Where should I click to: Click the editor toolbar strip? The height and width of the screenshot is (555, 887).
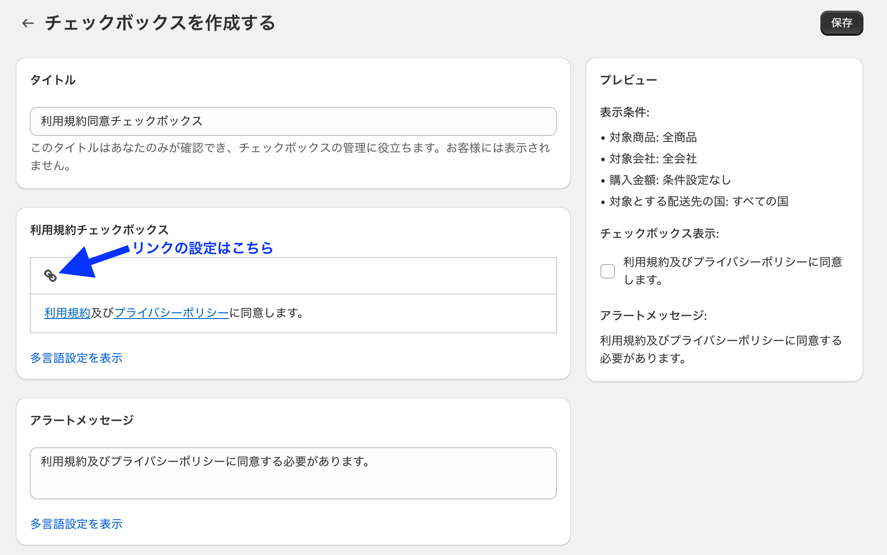(x=312, y=276)
